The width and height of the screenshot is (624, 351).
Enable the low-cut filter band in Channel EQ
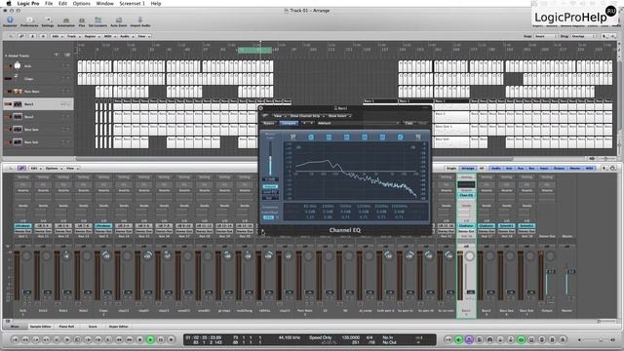tap(292, 136)
